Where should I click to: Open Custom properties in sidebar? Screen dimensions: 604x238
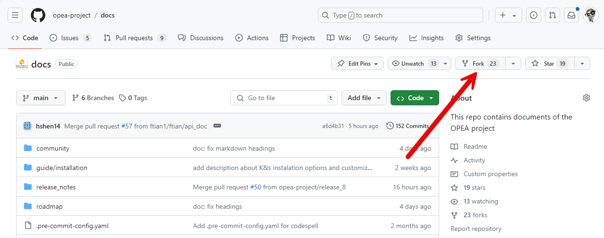pos(484,174)
